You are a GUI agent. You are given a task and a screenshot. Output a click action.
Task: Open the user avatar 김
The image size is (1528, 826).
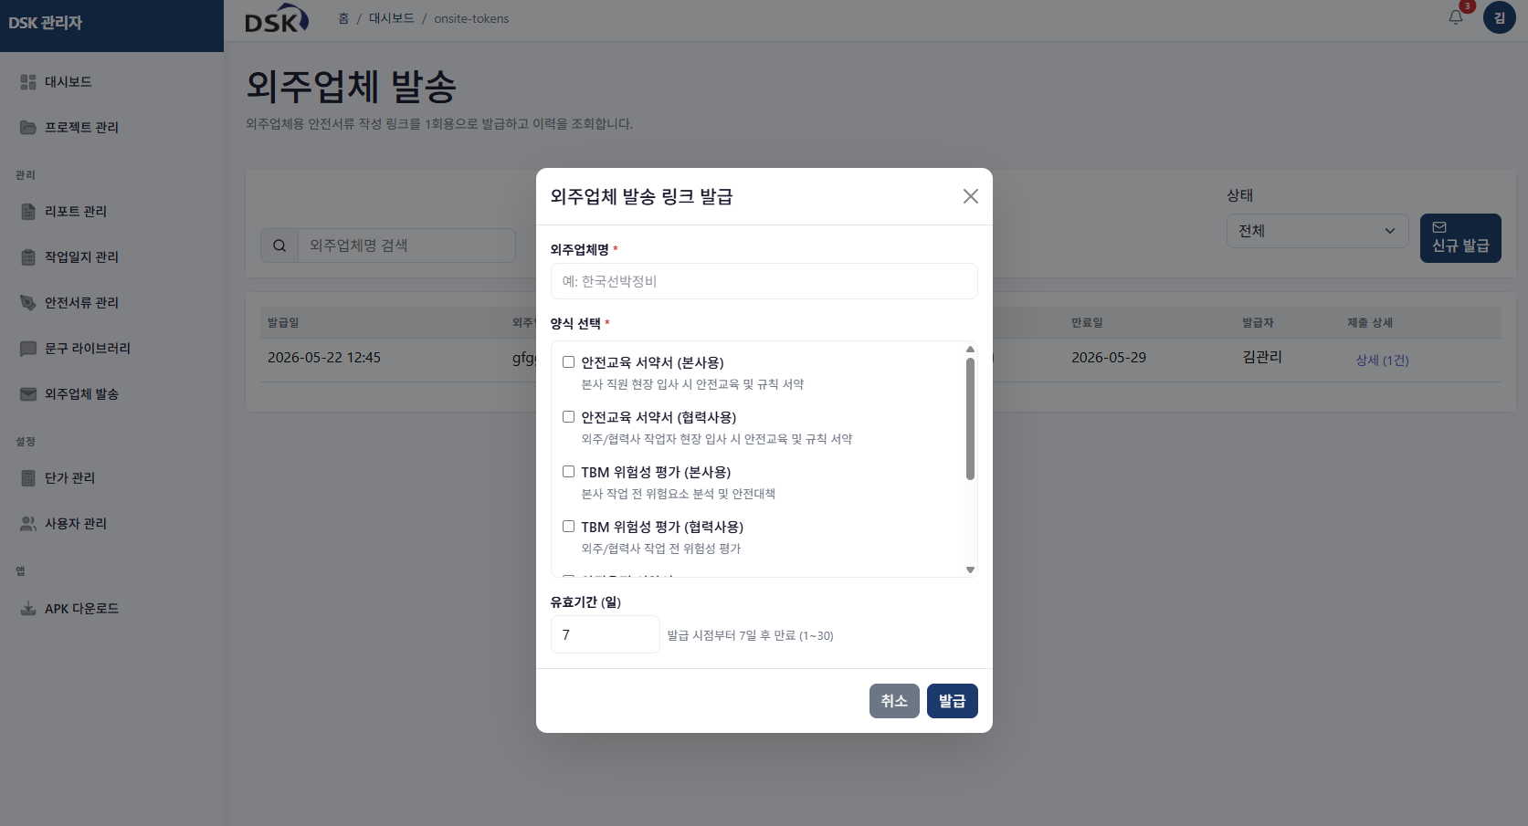(x=1500, y=17)
